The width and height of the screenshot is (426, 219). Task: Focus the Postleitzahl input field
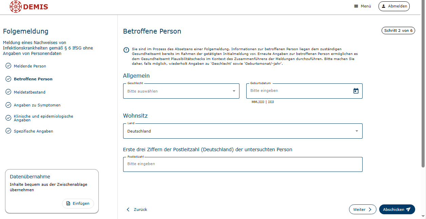pos(243,164)
